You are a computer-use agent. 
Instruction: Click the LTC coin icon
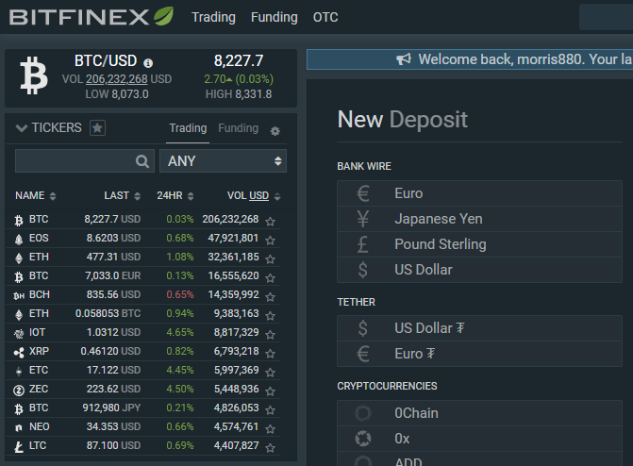(19, 446)
